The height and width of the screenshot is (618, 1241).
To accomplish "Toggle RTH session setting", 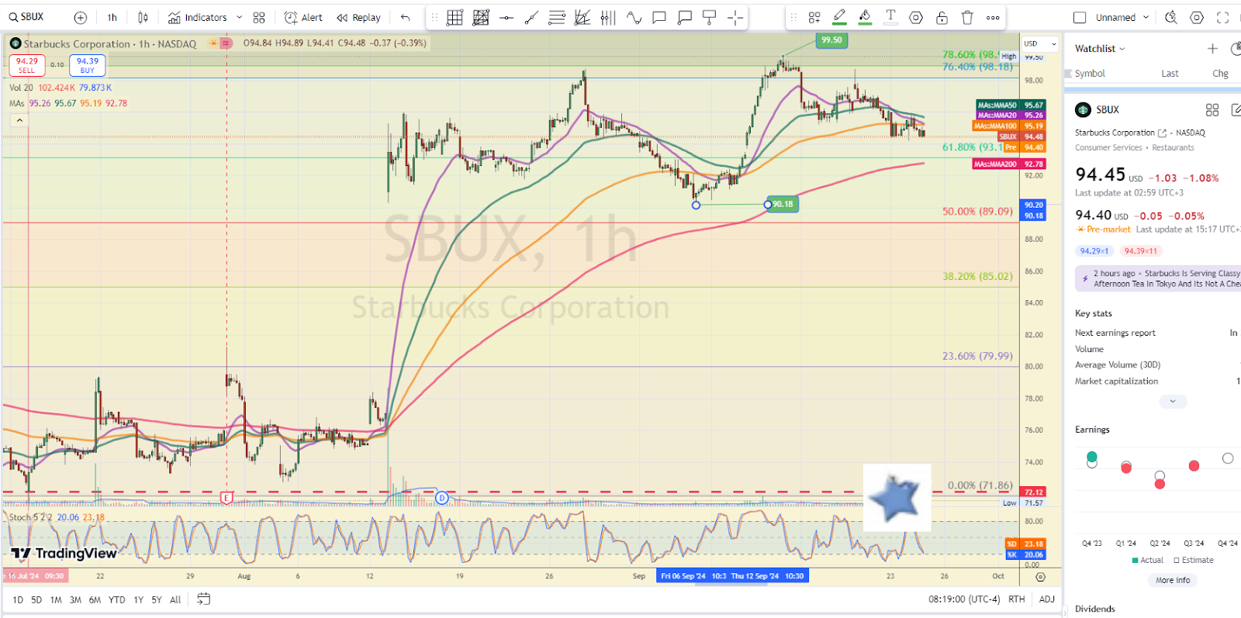I will tap(1017, 599).
